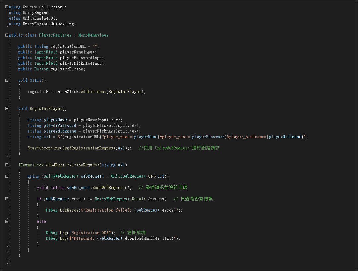Fold the if webRequest.result block
This screenshot has width=358, height=271.
[7, 199]
